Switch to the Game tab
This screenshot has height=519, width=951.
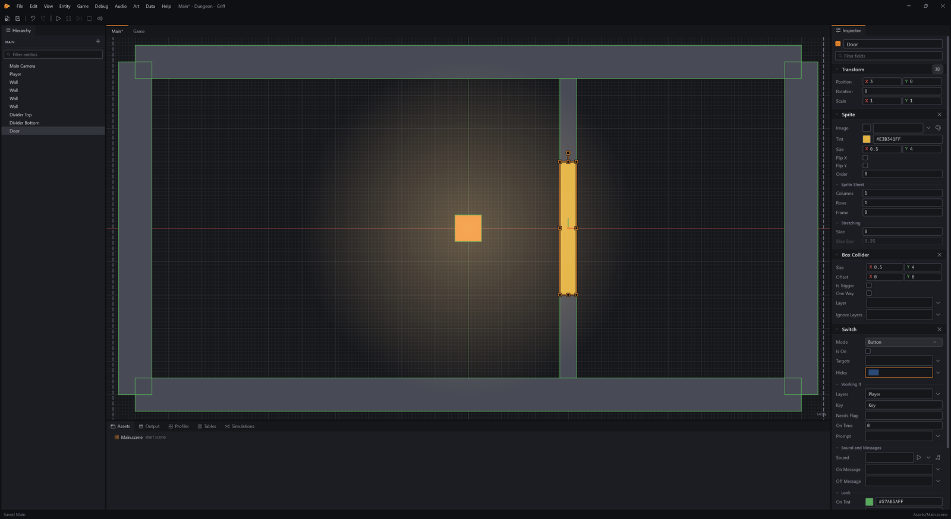(x=139, y=31)
